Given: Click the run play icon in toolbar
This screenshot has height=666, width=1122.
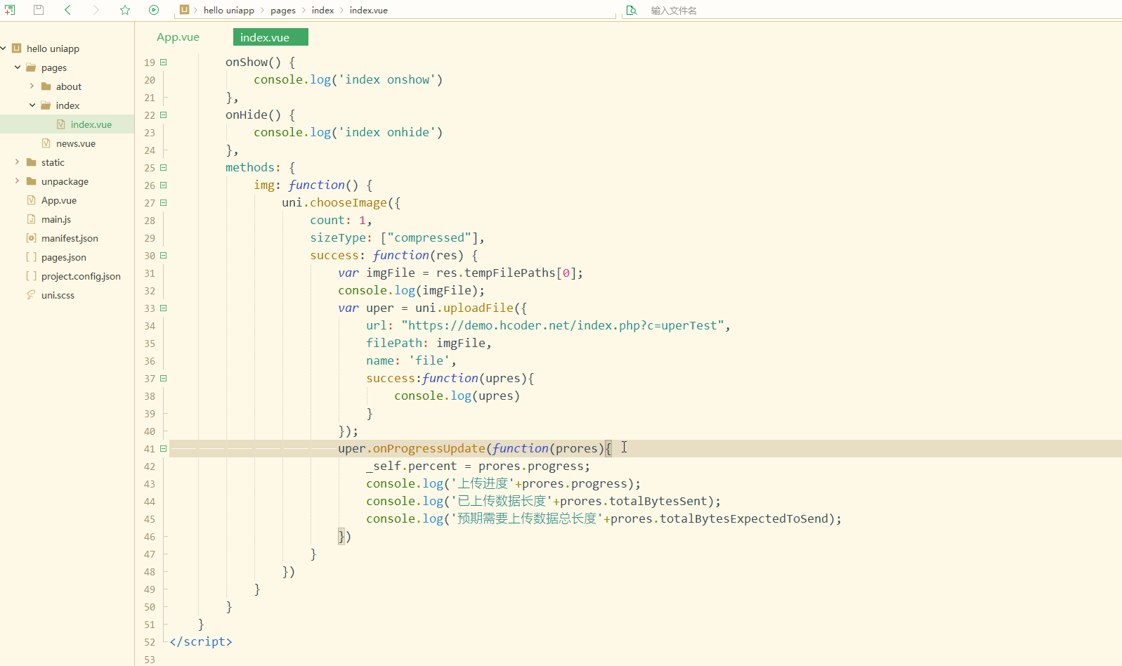Looking at the screenshot, I should (154, 10).
